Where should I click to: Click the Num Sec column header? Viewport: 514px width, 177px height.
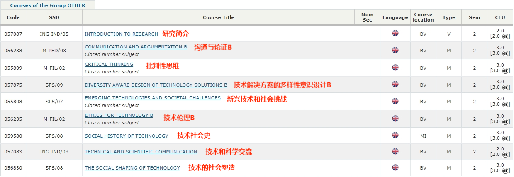[x=368, y=17]
